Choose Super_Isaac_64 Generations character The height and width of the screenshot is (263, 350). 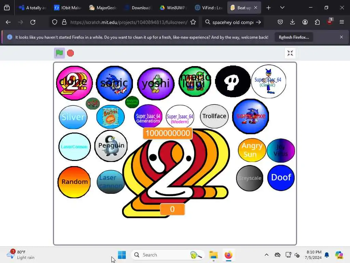[148, 116]
